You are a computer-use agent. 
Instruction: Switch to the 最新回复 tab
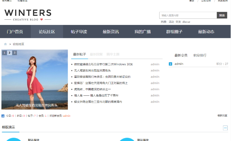96,54
